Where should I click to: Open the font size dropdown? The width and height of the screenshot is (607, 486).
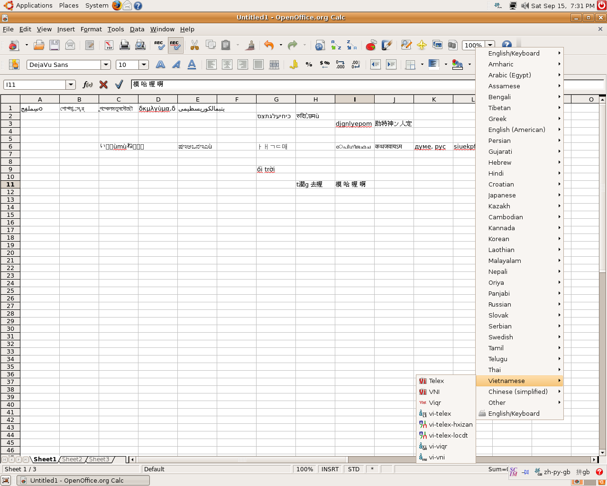click(x=144, y=65)
